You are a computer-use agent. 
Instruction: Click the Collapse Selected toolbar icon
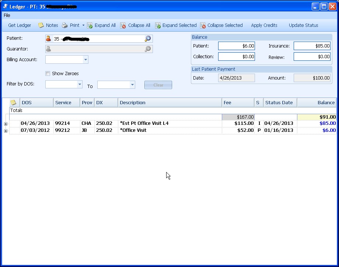coord(203,25)
